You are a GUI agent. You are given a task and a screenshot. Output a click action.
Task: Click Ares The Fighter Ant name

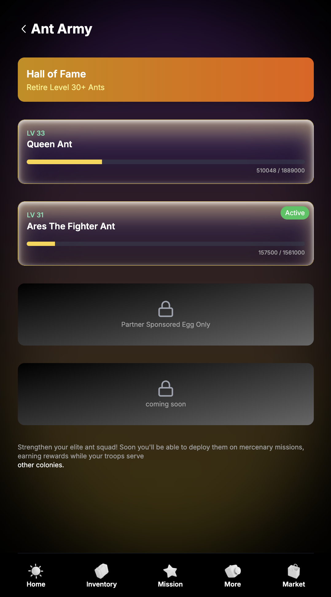click(71, 226)
